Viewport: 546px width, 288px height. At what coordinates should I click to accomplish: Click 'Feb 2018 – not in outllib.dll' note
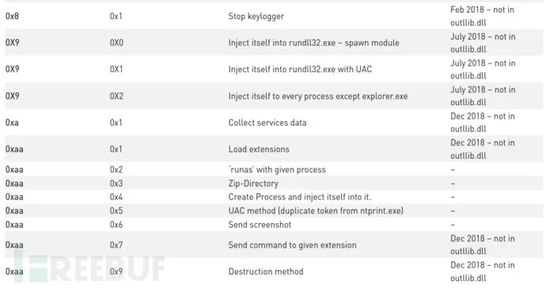click(482, 16)
